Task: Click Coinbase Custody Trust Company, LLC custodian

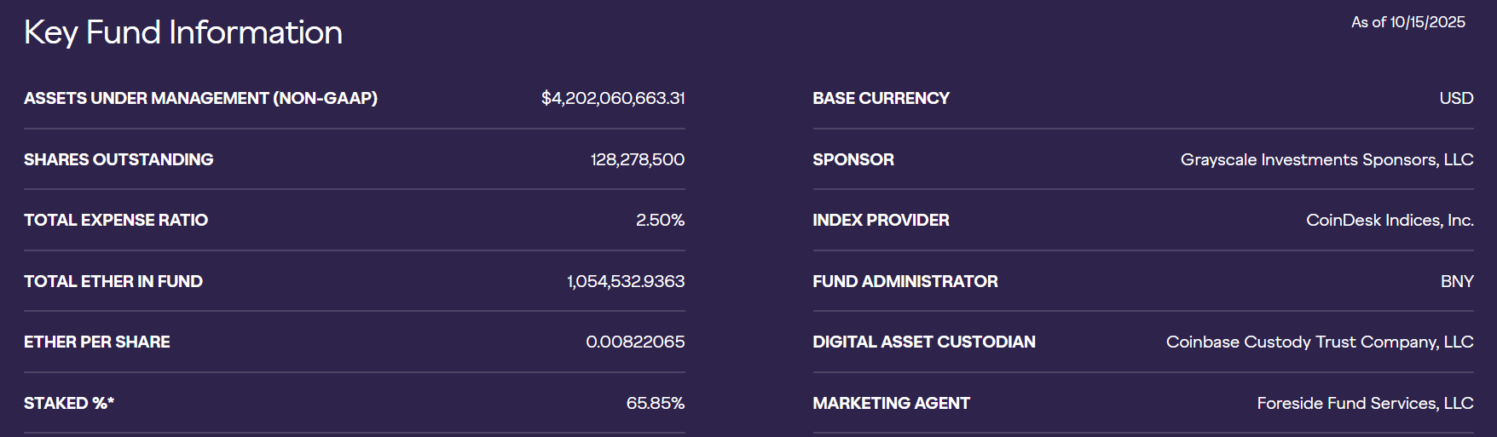Action: click(1320, 342)
